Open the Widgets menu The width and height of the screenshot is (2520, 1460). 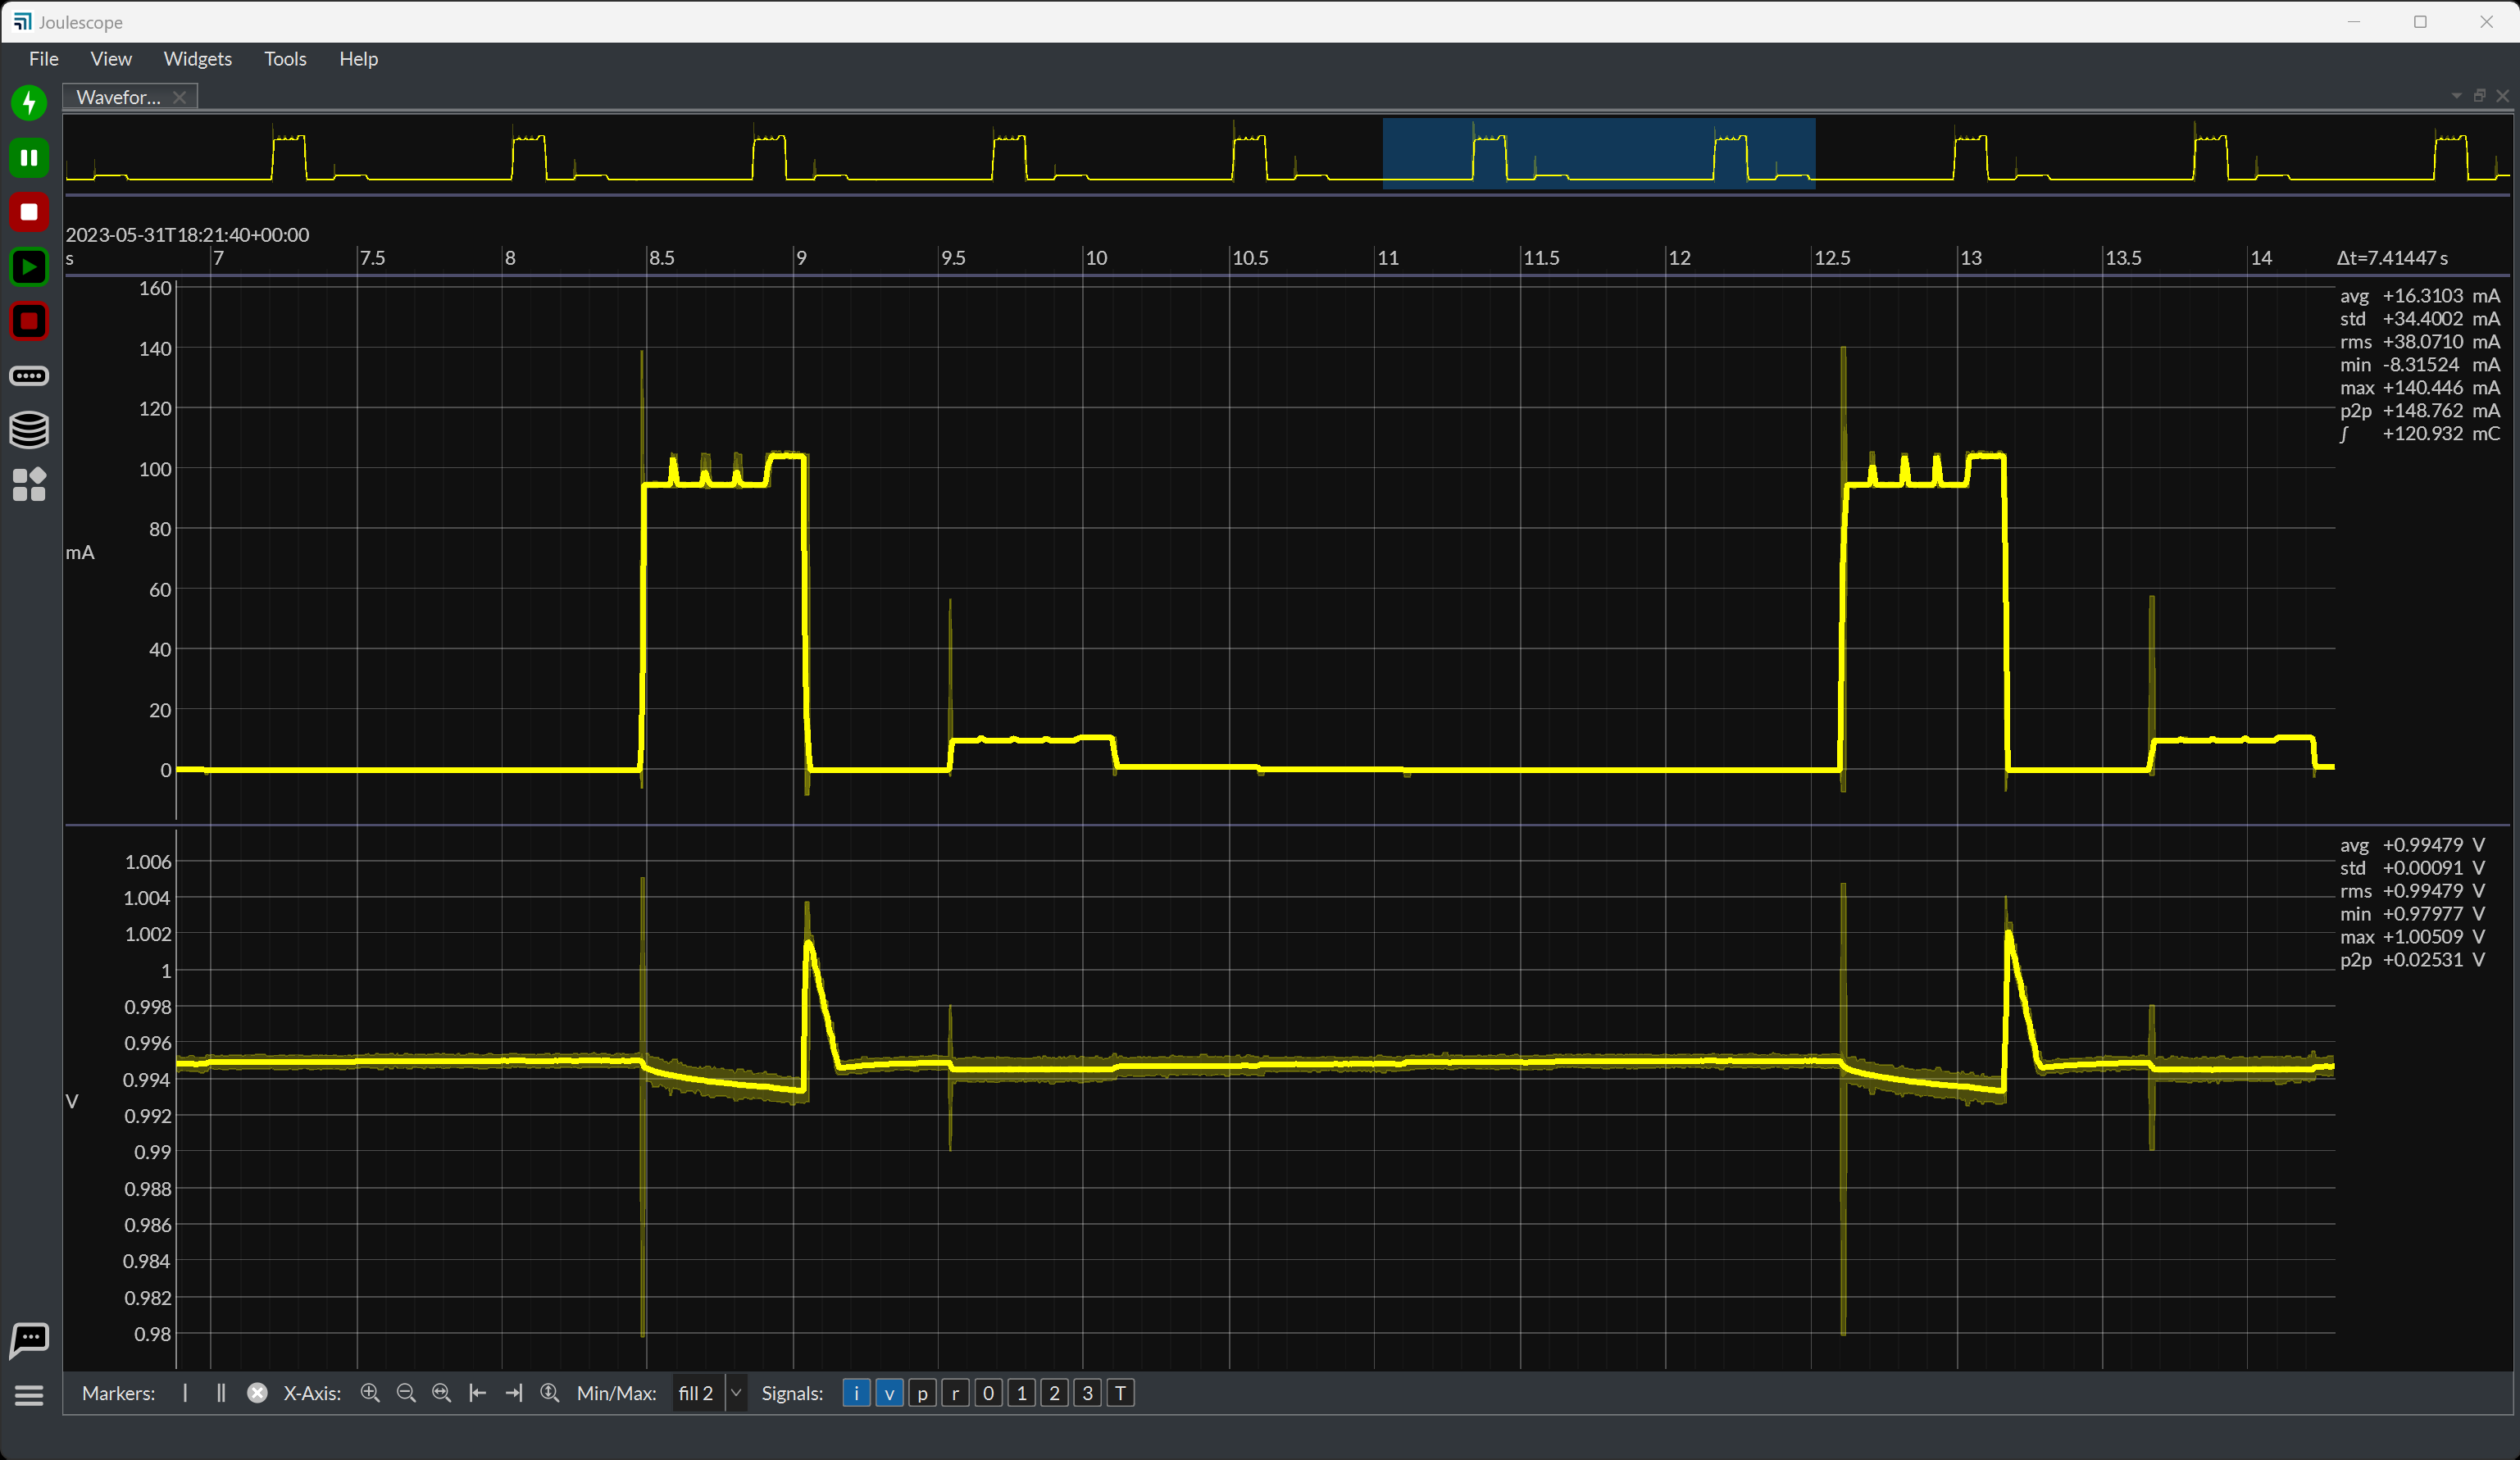coord(197,59)
